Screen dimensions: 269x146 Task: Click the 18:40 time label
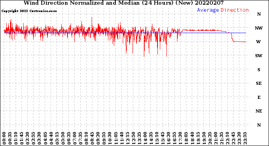192,138
